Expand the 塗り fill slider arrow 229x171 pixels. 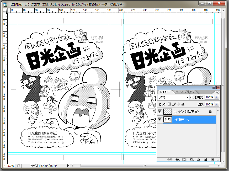216,104
